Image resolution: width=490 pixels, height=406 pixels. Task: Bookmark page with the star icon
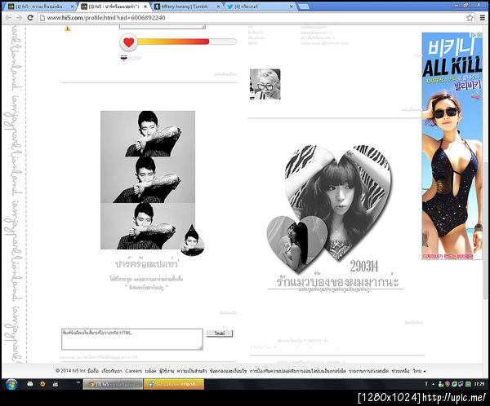(x=470, y=18)
